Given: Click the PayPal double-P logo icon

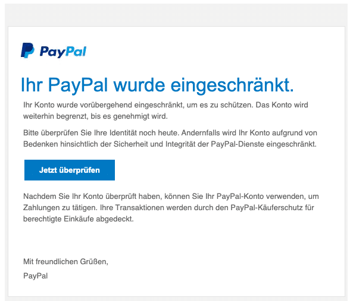Looking at the screenshot, I should click(27, 50).
